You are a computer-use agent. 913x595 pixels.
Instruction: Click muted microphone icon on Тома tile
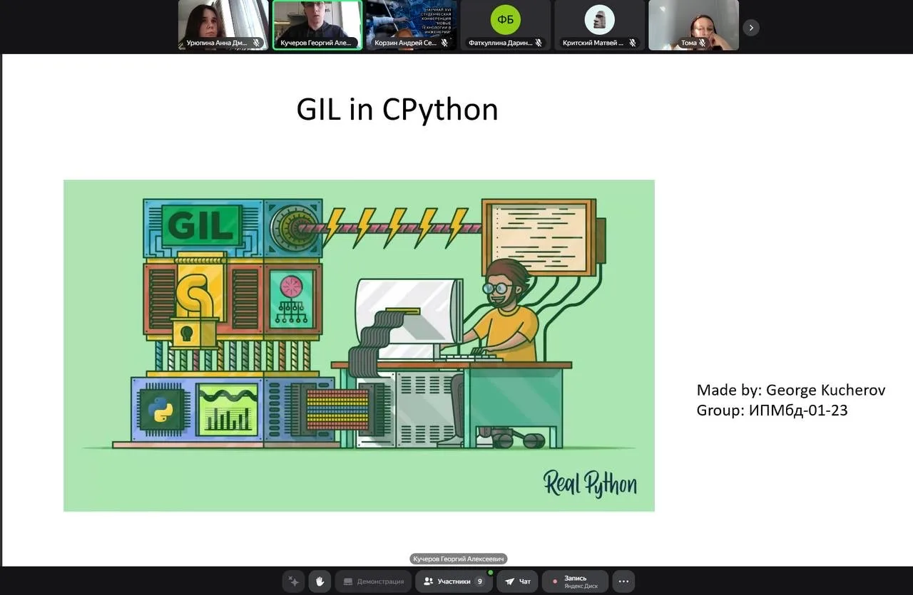(x=703, y=43)
